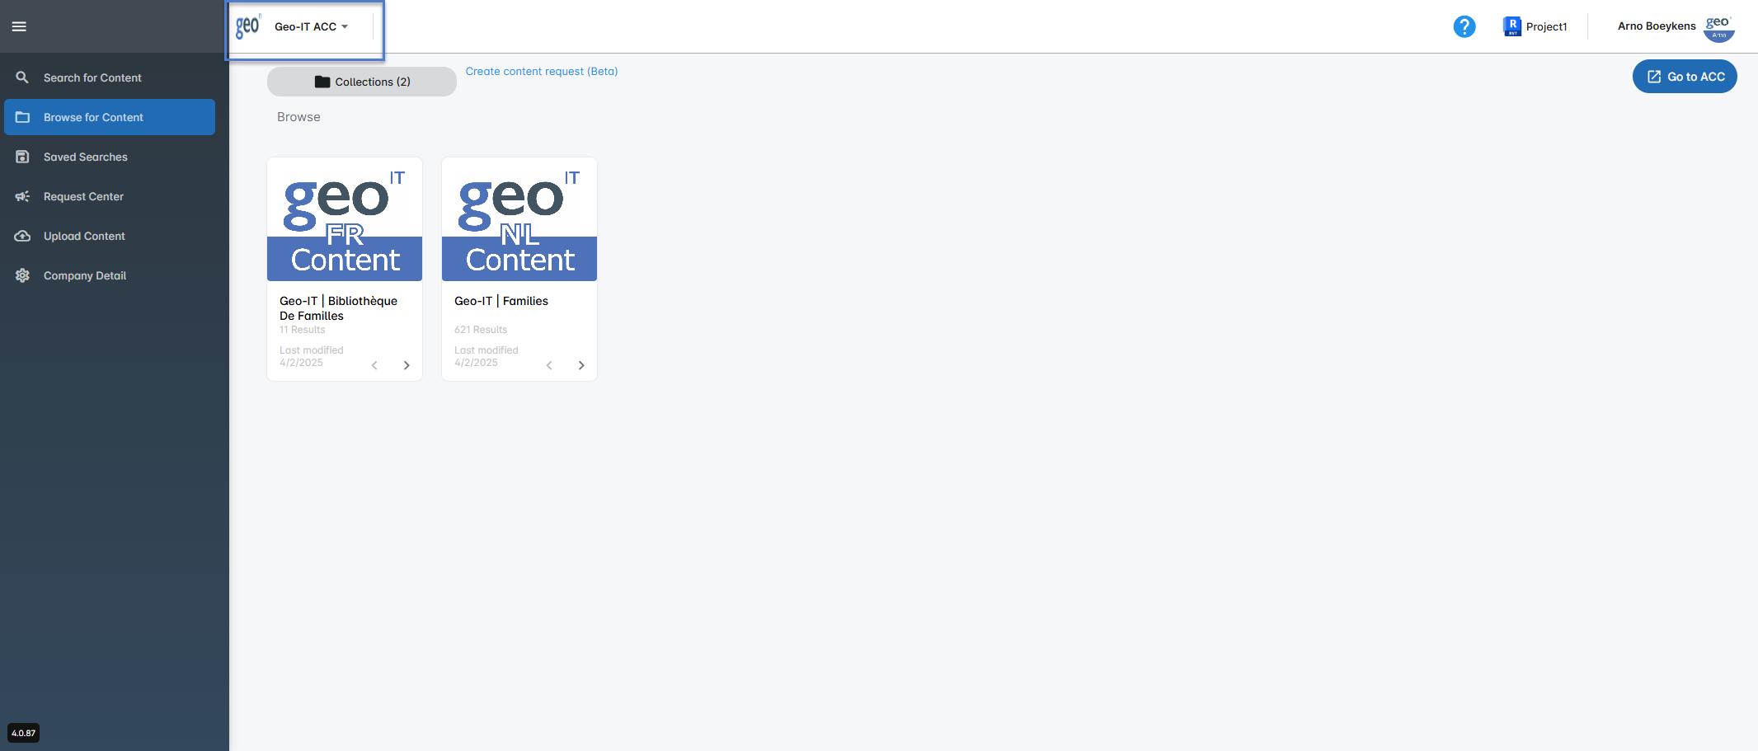Click the Company Detail gear icon
1758x751 pixels.
tap(22, 275)
